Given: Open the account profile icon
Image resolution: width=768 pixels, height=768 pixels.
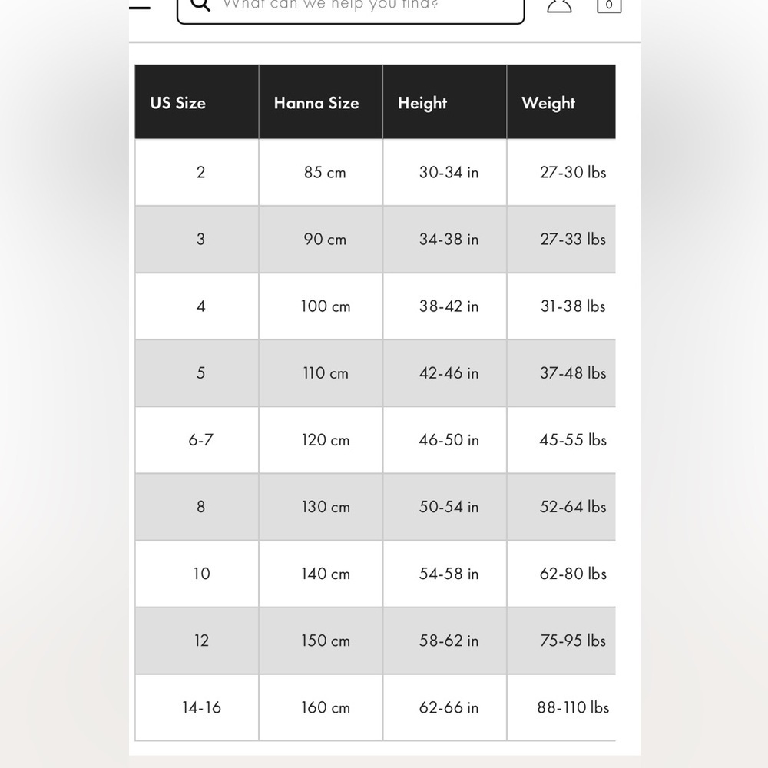Looking at the screenshot, I should 559,6.
